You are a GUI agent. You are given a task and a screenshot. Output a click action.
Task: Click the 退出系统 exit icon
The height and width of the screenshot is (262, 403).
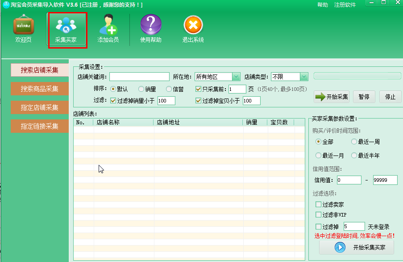(x=193, y=25)
